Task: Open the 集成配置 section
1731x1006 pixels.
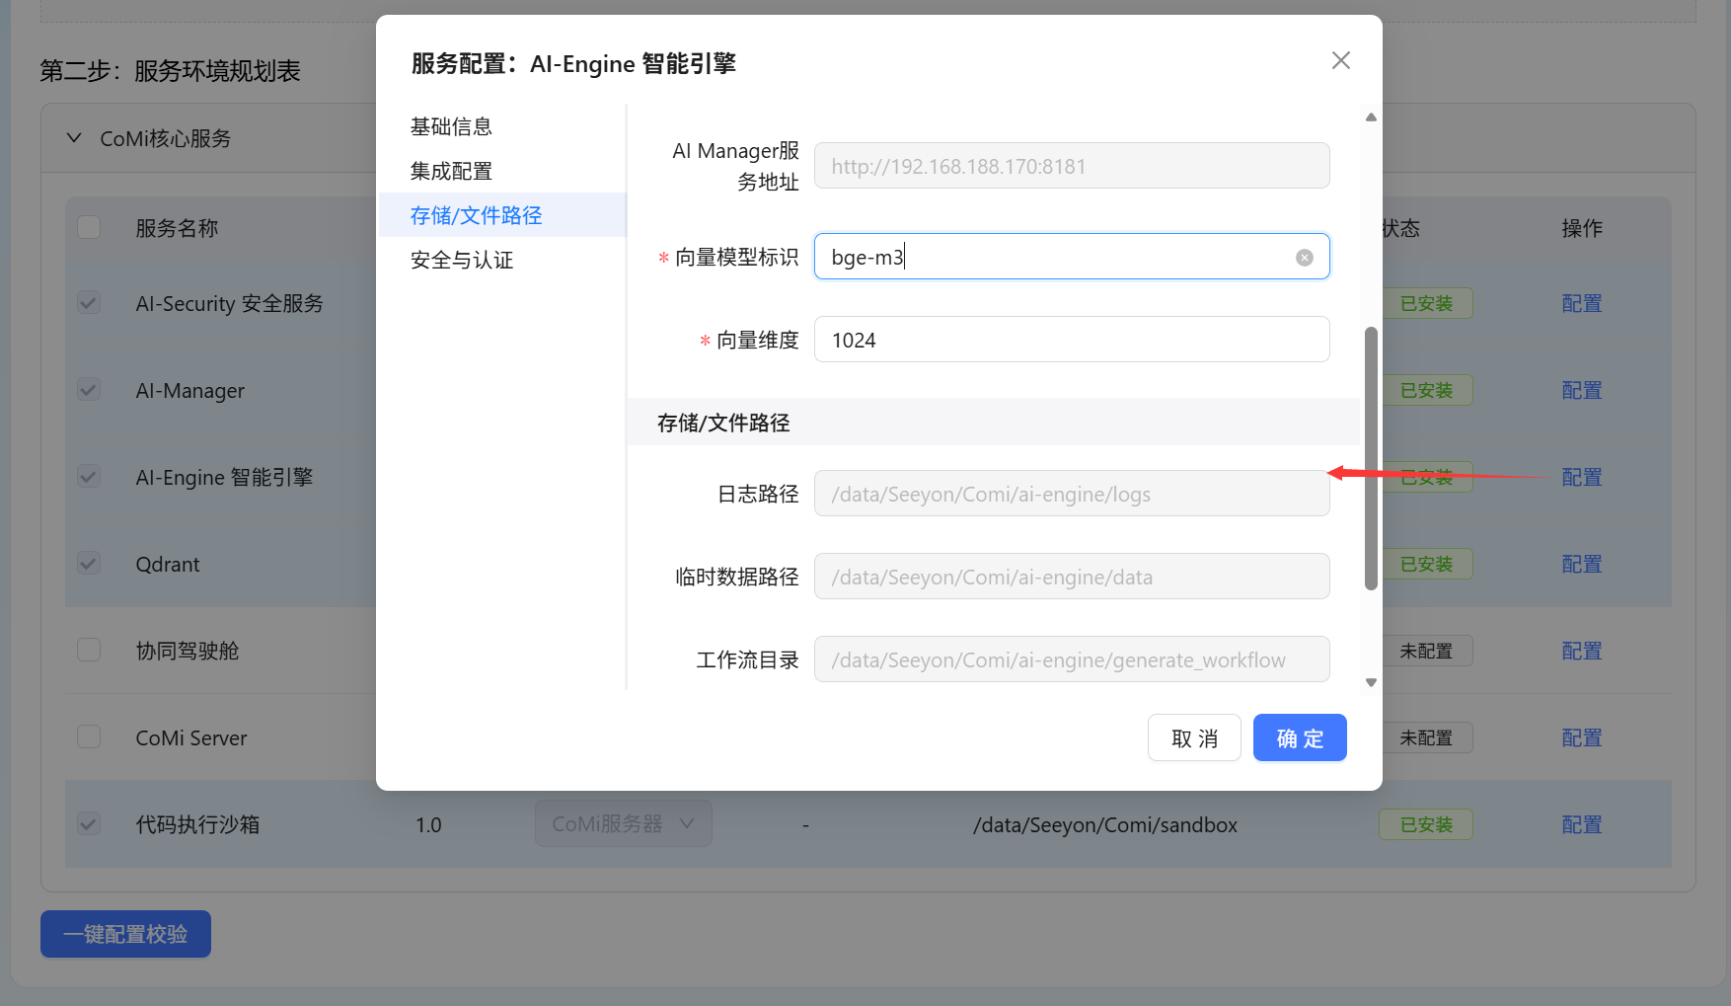Action: tap(451, 171)
